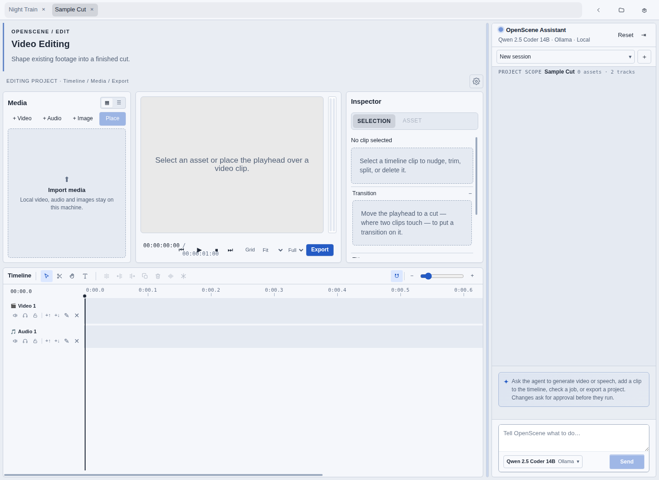Open the Asset tab in Inspector
659x480 pixels.
point(412,121)
